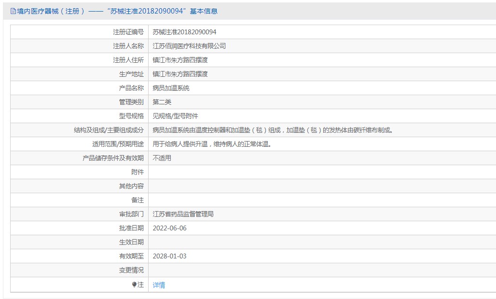Click approving department 江苏省药品监督管理局

tap(183, 214)
